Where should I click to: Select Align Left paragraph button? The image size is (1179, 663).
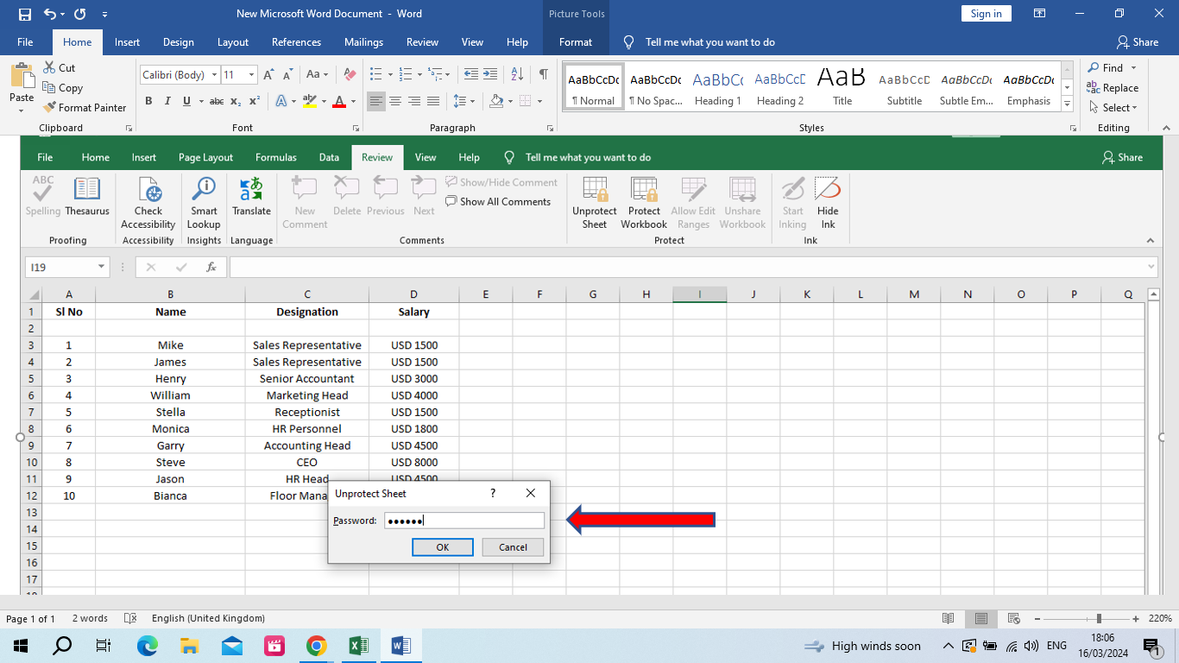pyautogui.click(x=375, y=101)
